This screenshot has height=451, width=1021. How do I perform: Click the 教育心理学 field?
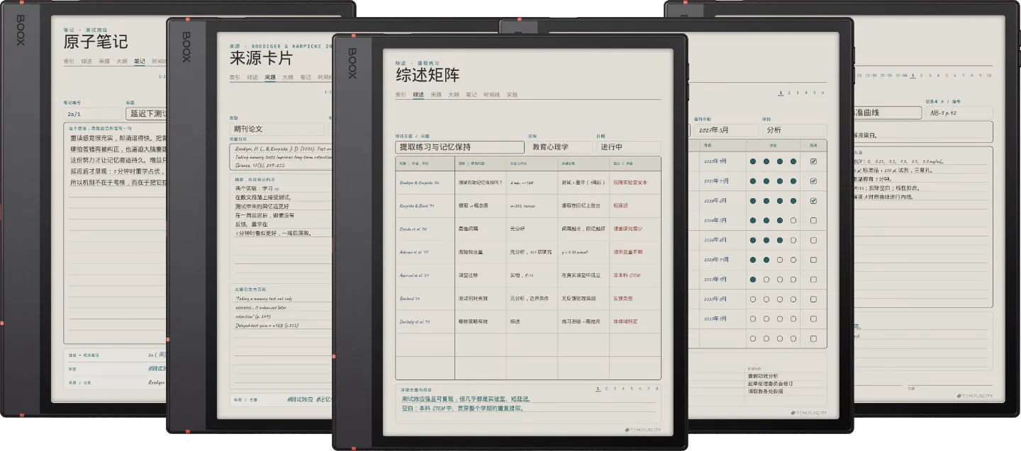(560, 147)
